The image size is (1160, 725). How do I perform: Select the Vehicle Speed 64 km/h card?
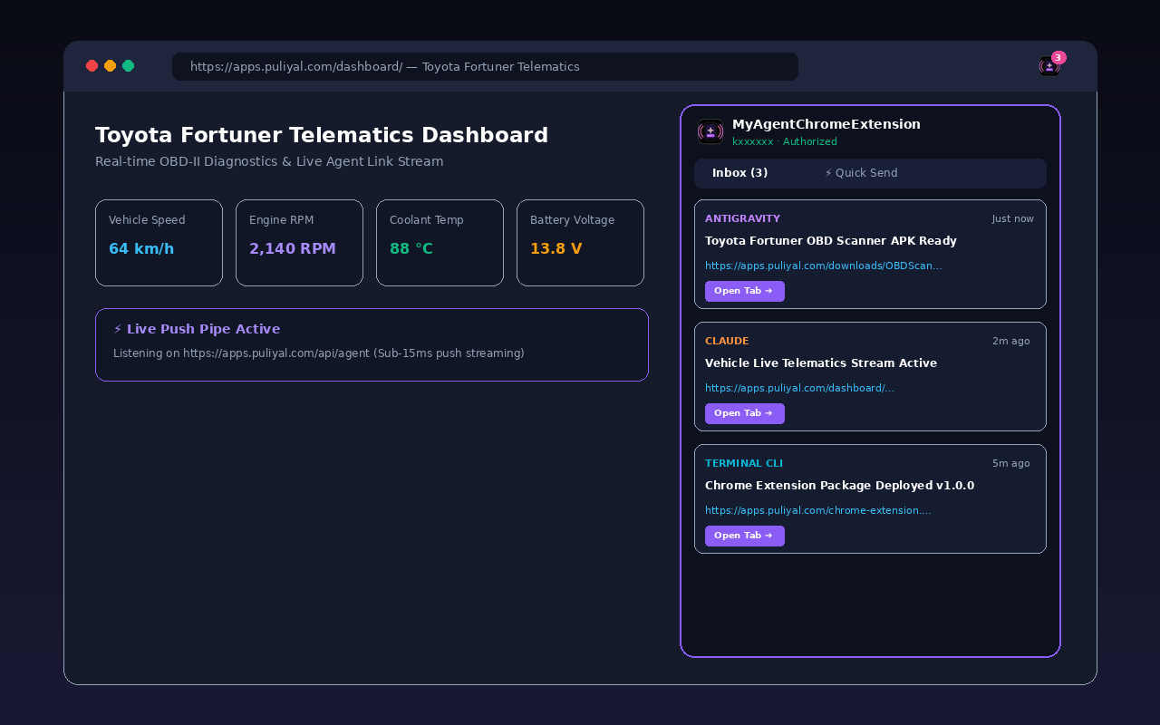[x=159, y=243]
